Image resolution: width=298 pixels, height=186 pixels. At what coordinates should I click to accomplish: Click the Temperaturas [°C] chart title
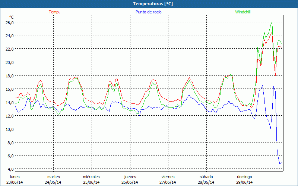tap(149, 3)
